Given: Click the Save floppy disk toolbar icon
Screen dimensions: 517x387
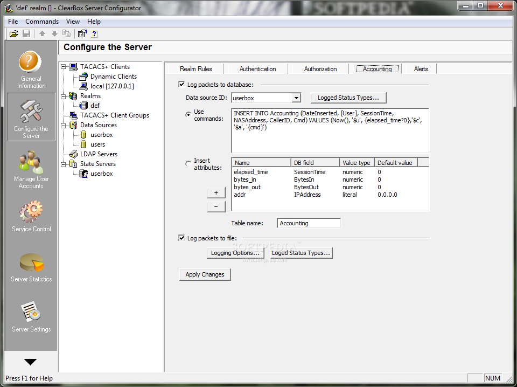Looking at the screenshot, I should click(x=26, y=33).
